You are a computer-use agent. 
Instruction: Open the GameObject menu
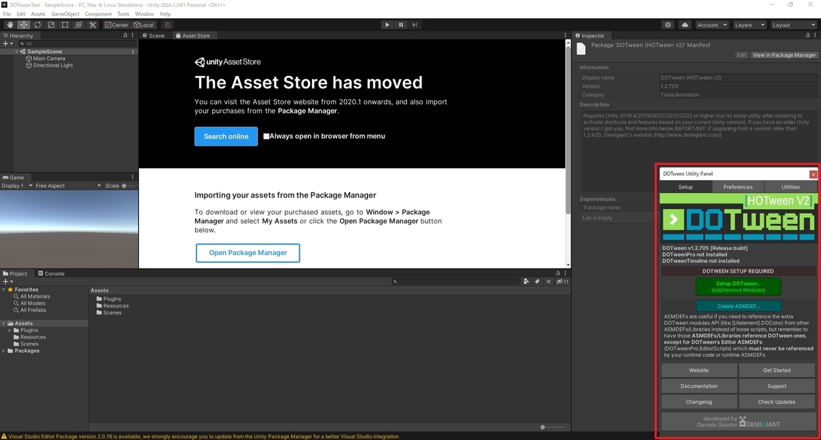[65, 14]
